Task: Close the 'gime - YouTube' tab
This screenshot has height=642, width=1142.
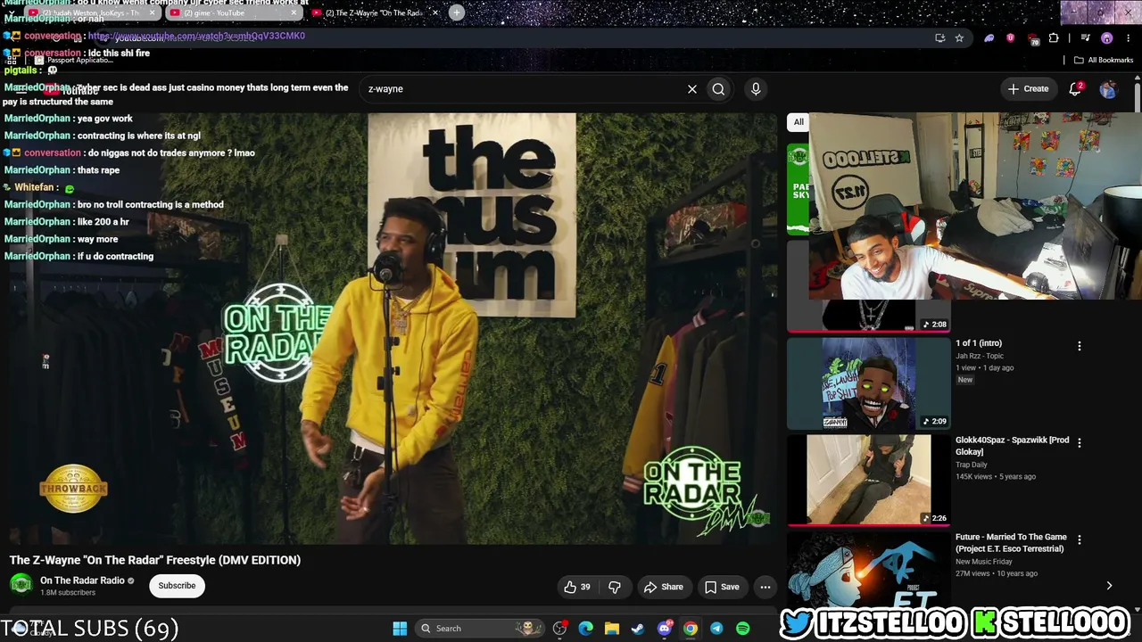Action: (294, 12)
